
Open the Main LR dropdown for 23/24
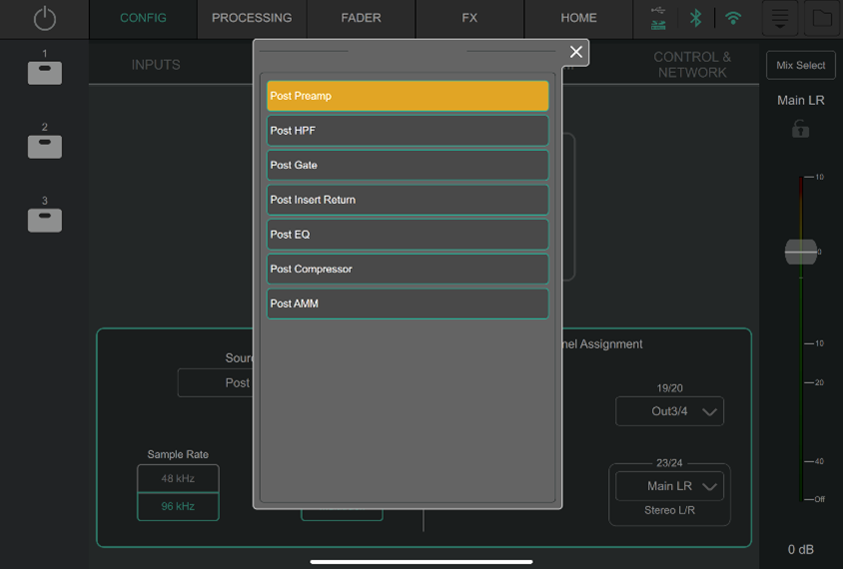(x=669, y=486)
